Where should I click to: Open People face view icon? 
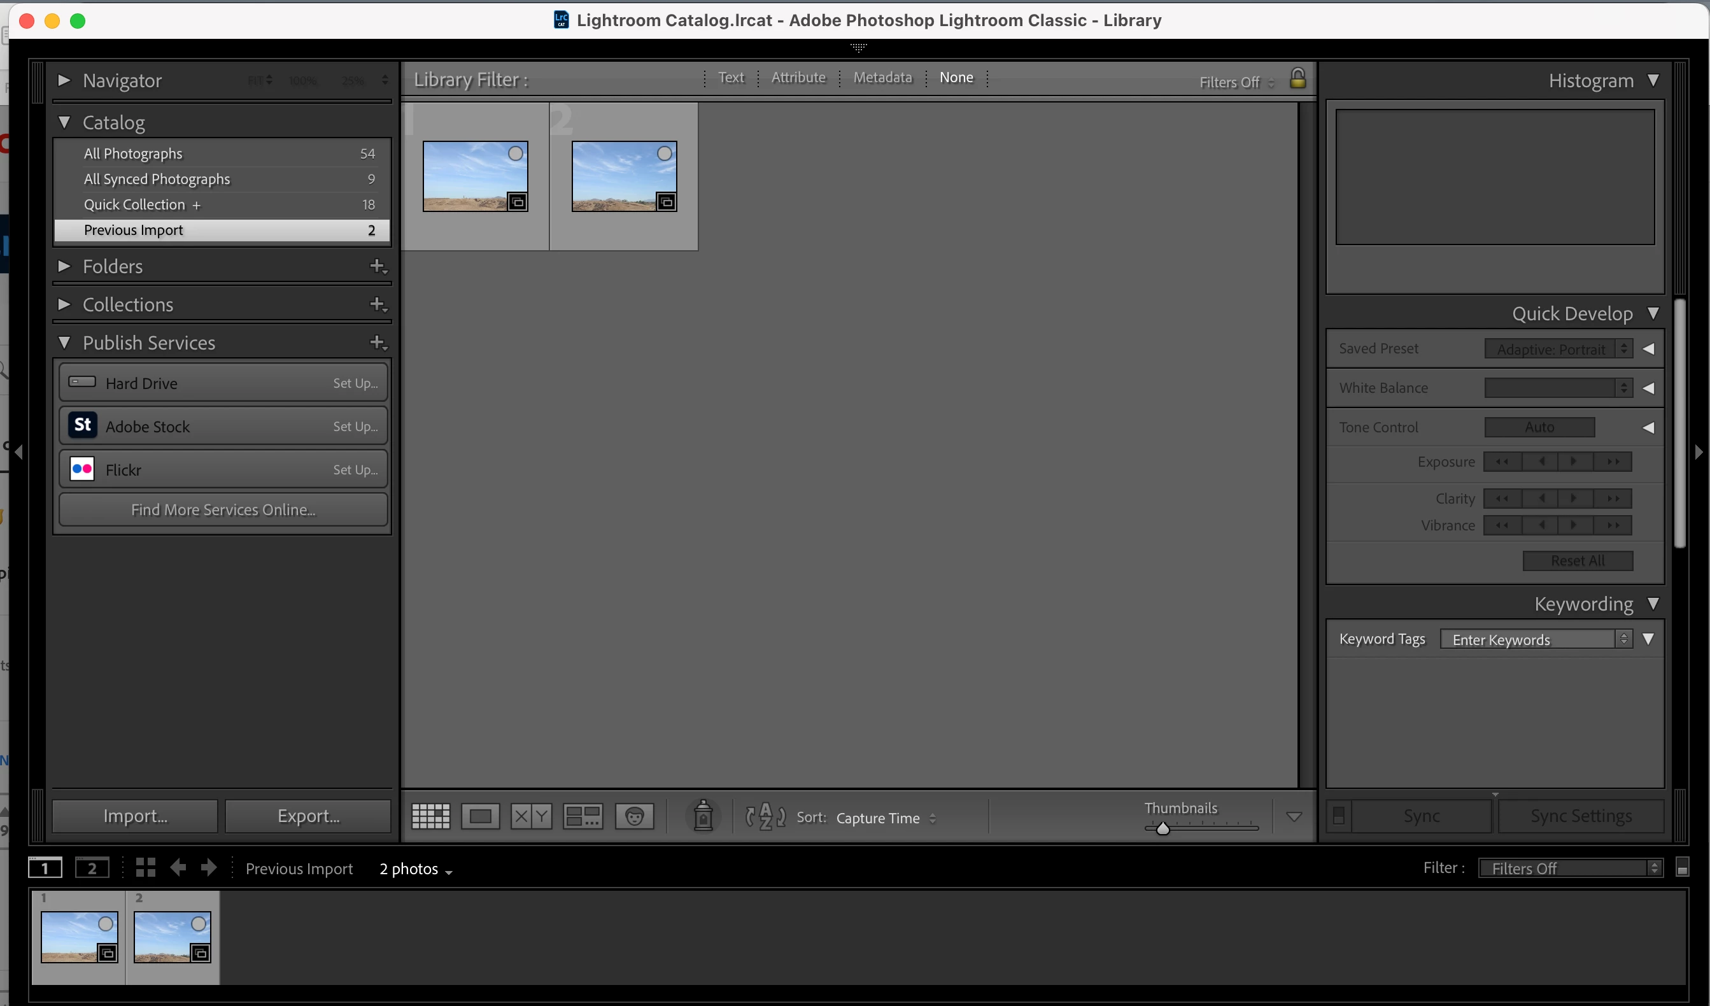coord(634,816)
